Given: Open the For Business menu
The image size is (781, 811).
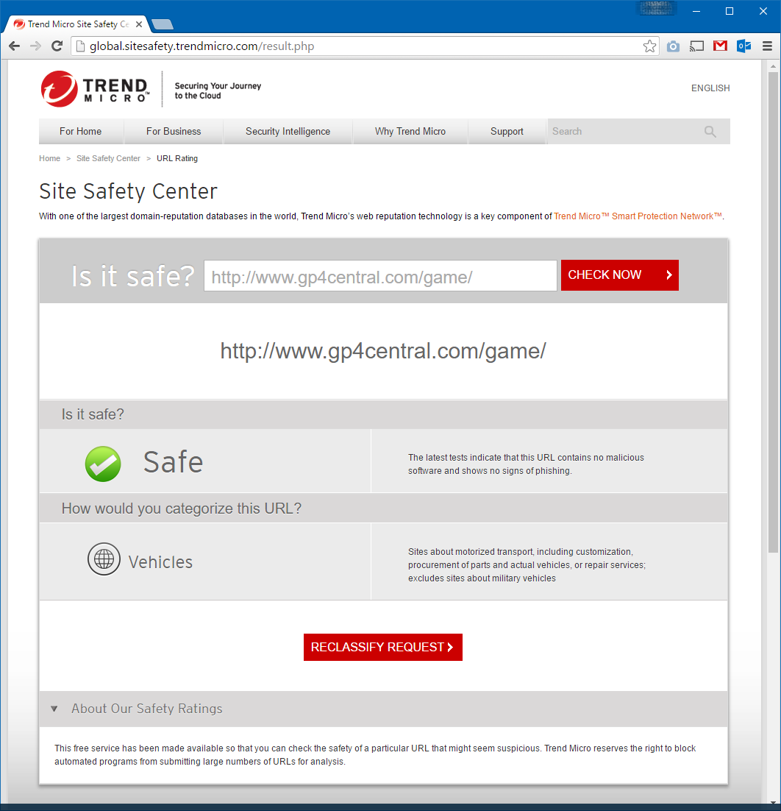Looking at the screenshot, I should click(174, 132).
